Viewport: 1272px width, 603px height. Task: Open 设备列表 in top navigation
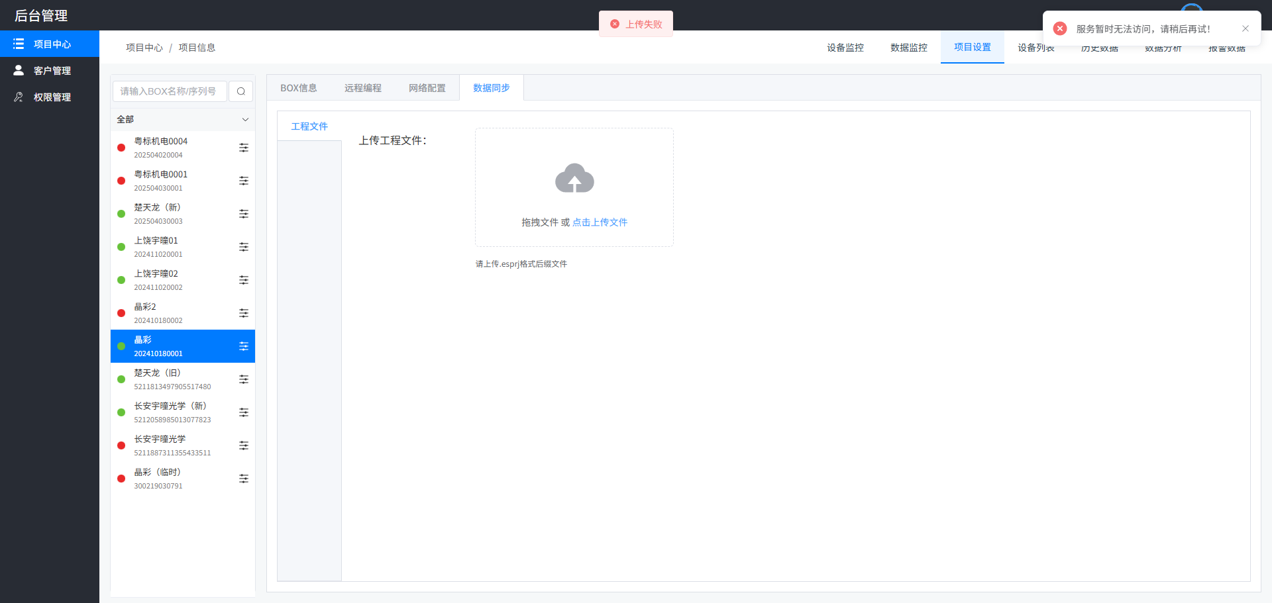(x=1036, y=48)
